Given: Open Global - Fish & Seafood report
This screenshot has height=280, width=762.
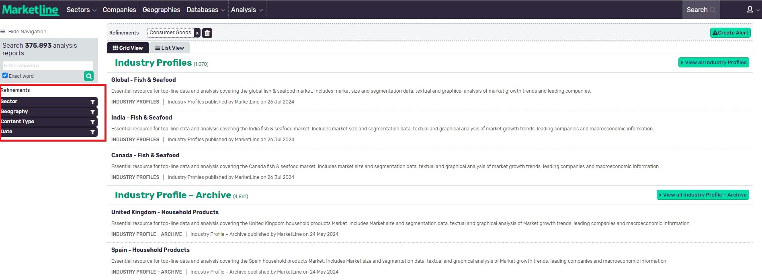Looking at the screenshot, I should pos(143,80).
